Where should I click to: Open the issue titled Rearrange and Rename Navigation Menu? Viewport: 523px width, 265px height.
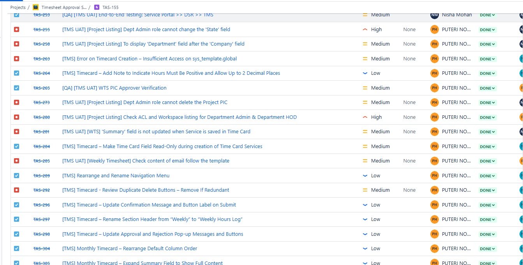click(x=116, y=176)
